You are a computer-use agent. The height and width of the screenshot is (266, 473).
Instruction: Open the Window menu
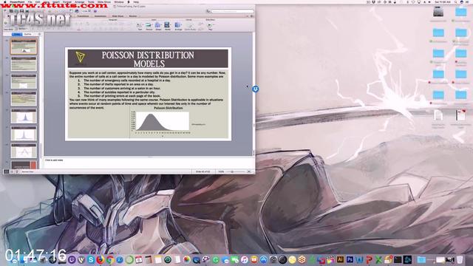pos(119,1)
